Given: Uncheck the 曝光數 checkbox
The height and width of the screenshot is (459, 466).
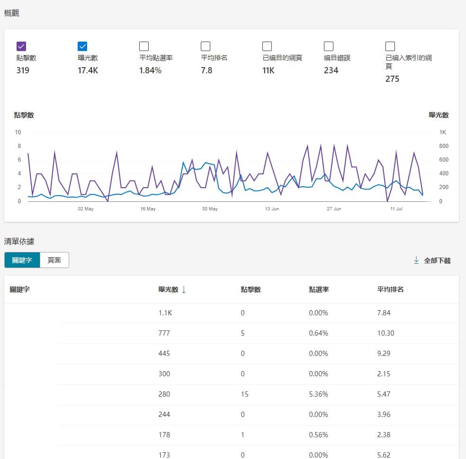Looking at the screenshot, I should point(82,46).
